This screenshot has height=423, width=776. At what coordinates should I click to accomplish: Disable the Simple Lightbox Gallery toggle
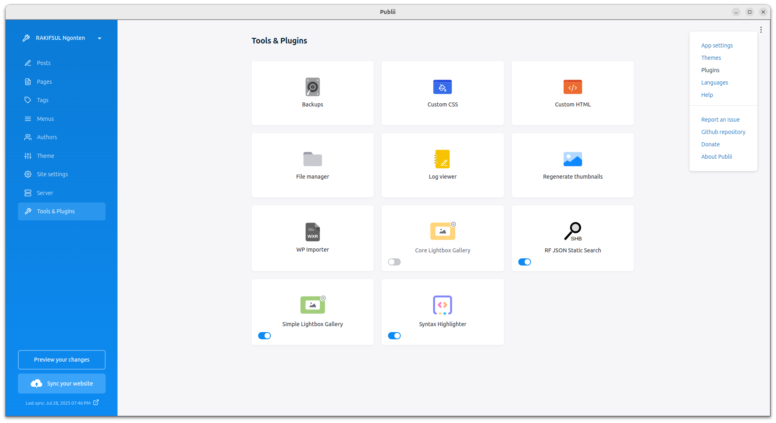[x=265, y=336]
